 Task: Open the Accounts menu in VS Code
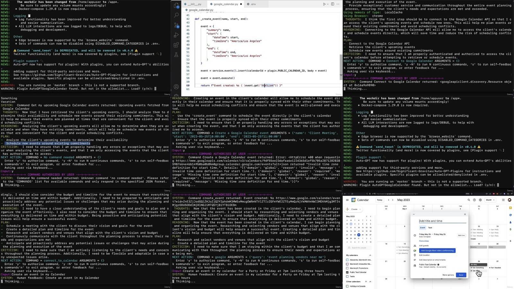176,87
